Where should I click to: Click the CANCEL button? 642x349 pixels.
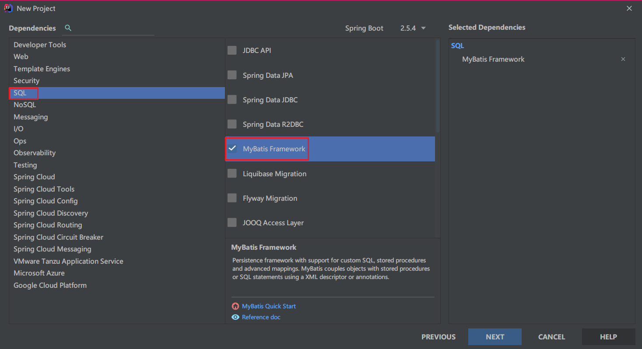(x=551, y=337)
